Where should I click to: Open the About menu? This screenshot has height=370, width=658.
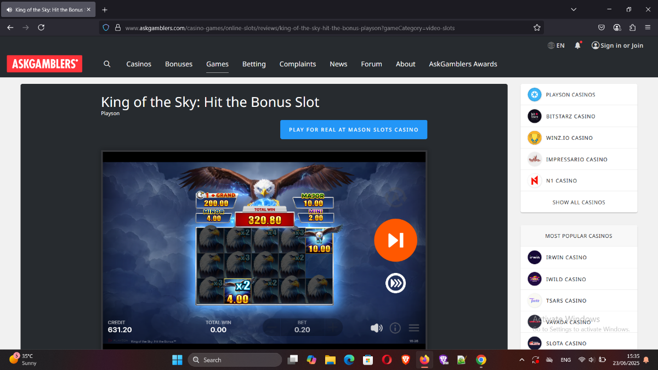tap(406, 64)
